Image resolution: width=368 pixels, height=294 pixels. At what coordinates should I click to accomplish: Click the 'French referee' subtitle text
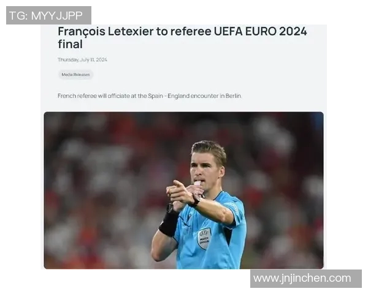(77, 96)
